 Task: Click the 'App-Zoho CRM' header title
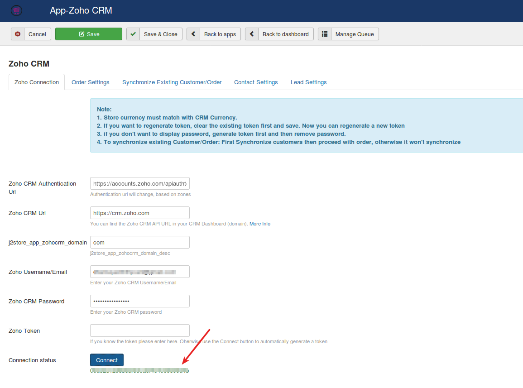coord(81,11)
